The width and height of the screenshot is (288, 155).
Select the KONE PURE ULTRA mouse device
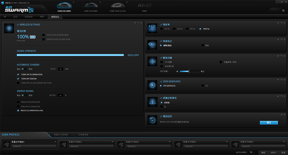click(x=118, y=6)
